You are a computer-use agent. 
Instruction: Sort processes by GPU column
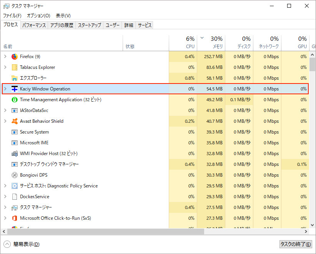295,43
